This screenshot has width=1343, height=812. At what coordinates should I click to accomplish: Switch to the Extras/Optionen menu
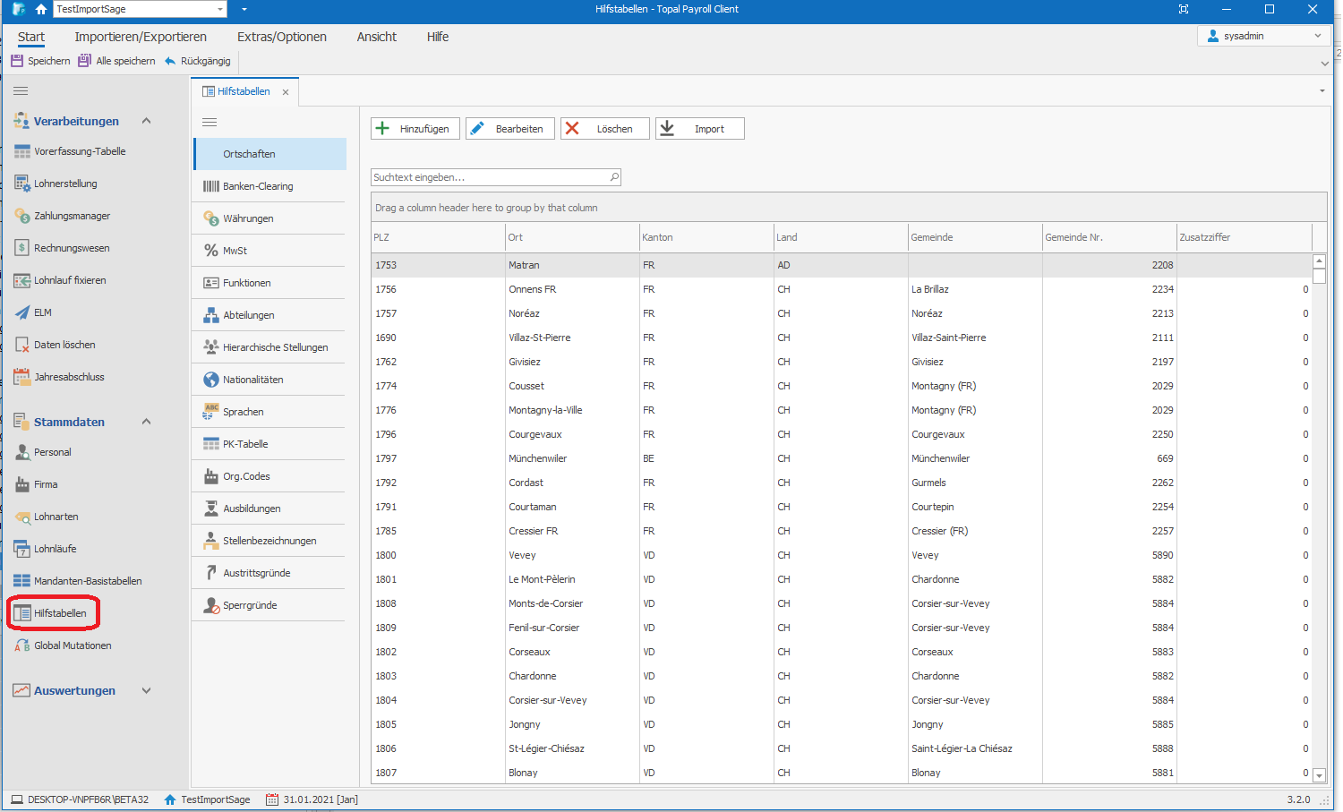click(281, 37)
